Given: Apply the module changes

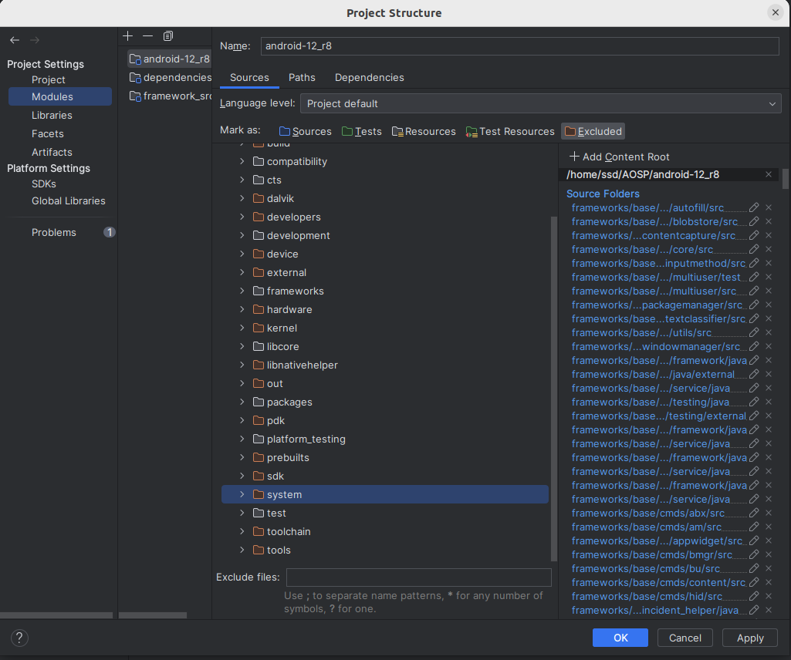Looking at the screenshot, I should [x=749, y=638].
